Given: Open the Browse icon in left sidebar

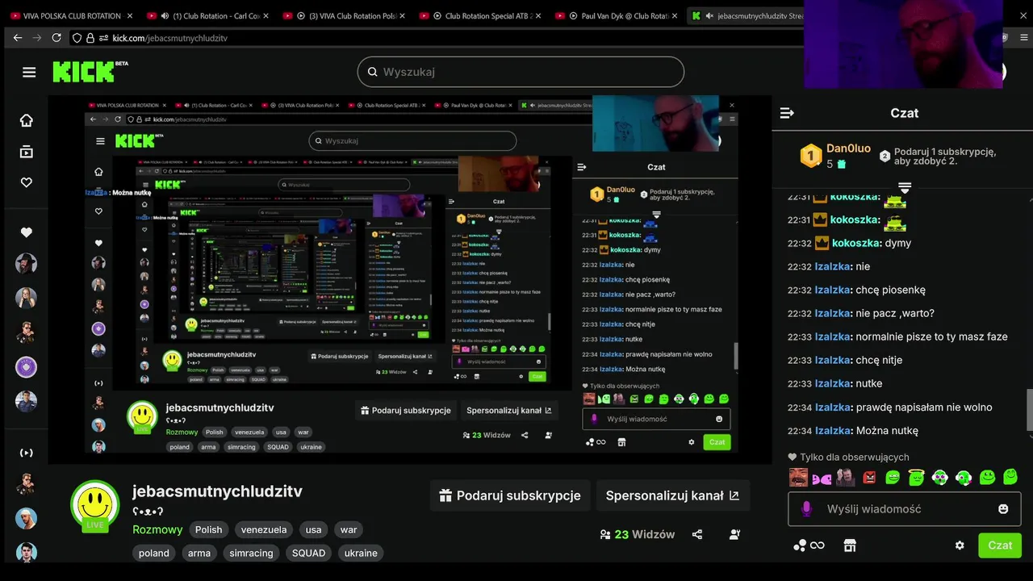Looking at the screenshot, I should click(27, 152).
